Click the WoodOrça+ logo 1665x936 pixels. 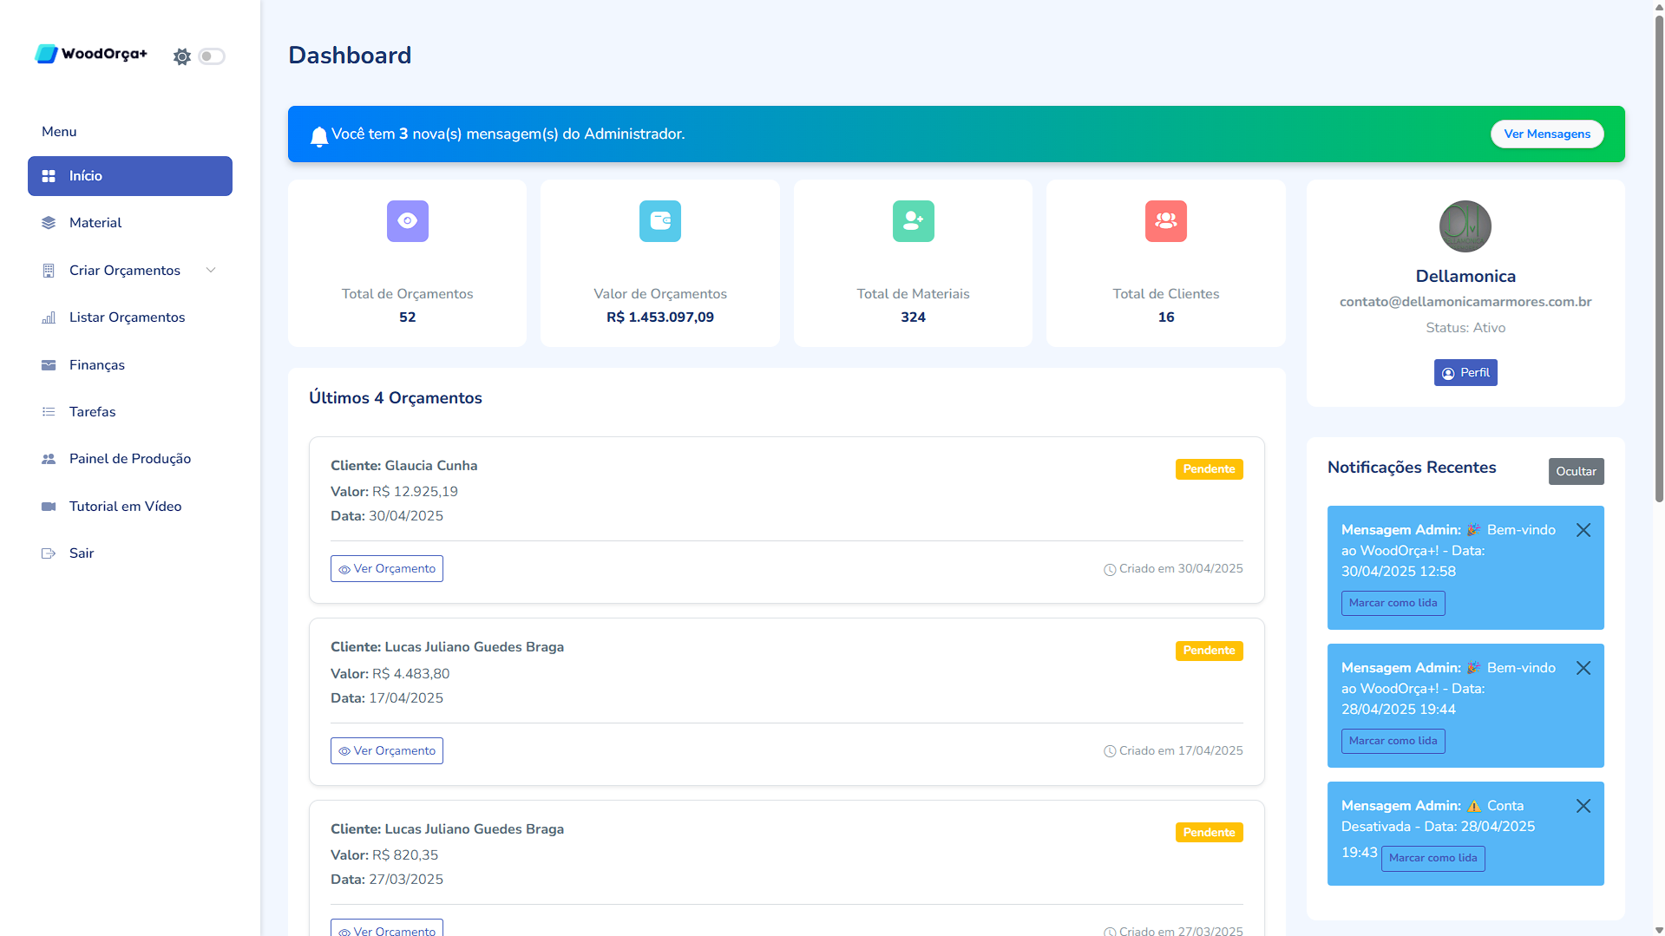pyautogui.click(x=91, y=54)
